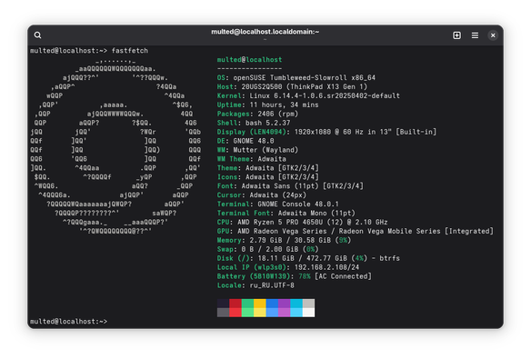Click the multed@localhost.localdomain window title
This screenshot has width=531, height=359.
[x=265, y=32]
